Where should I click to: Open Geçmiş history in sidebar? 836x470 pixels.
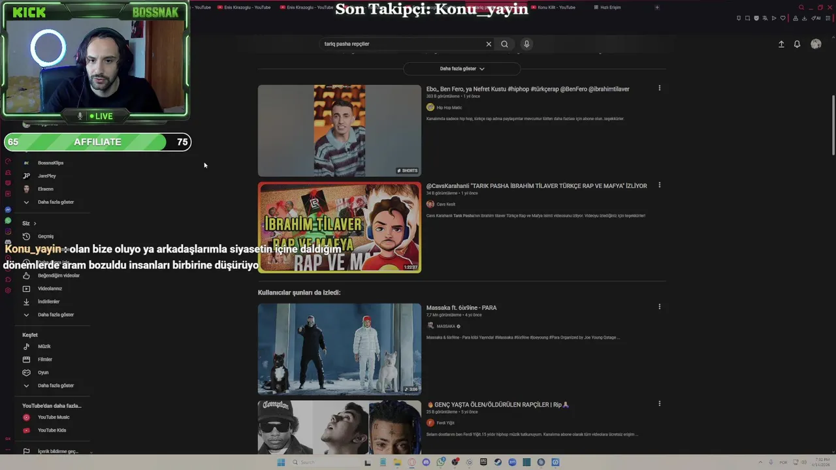point(45,236)
